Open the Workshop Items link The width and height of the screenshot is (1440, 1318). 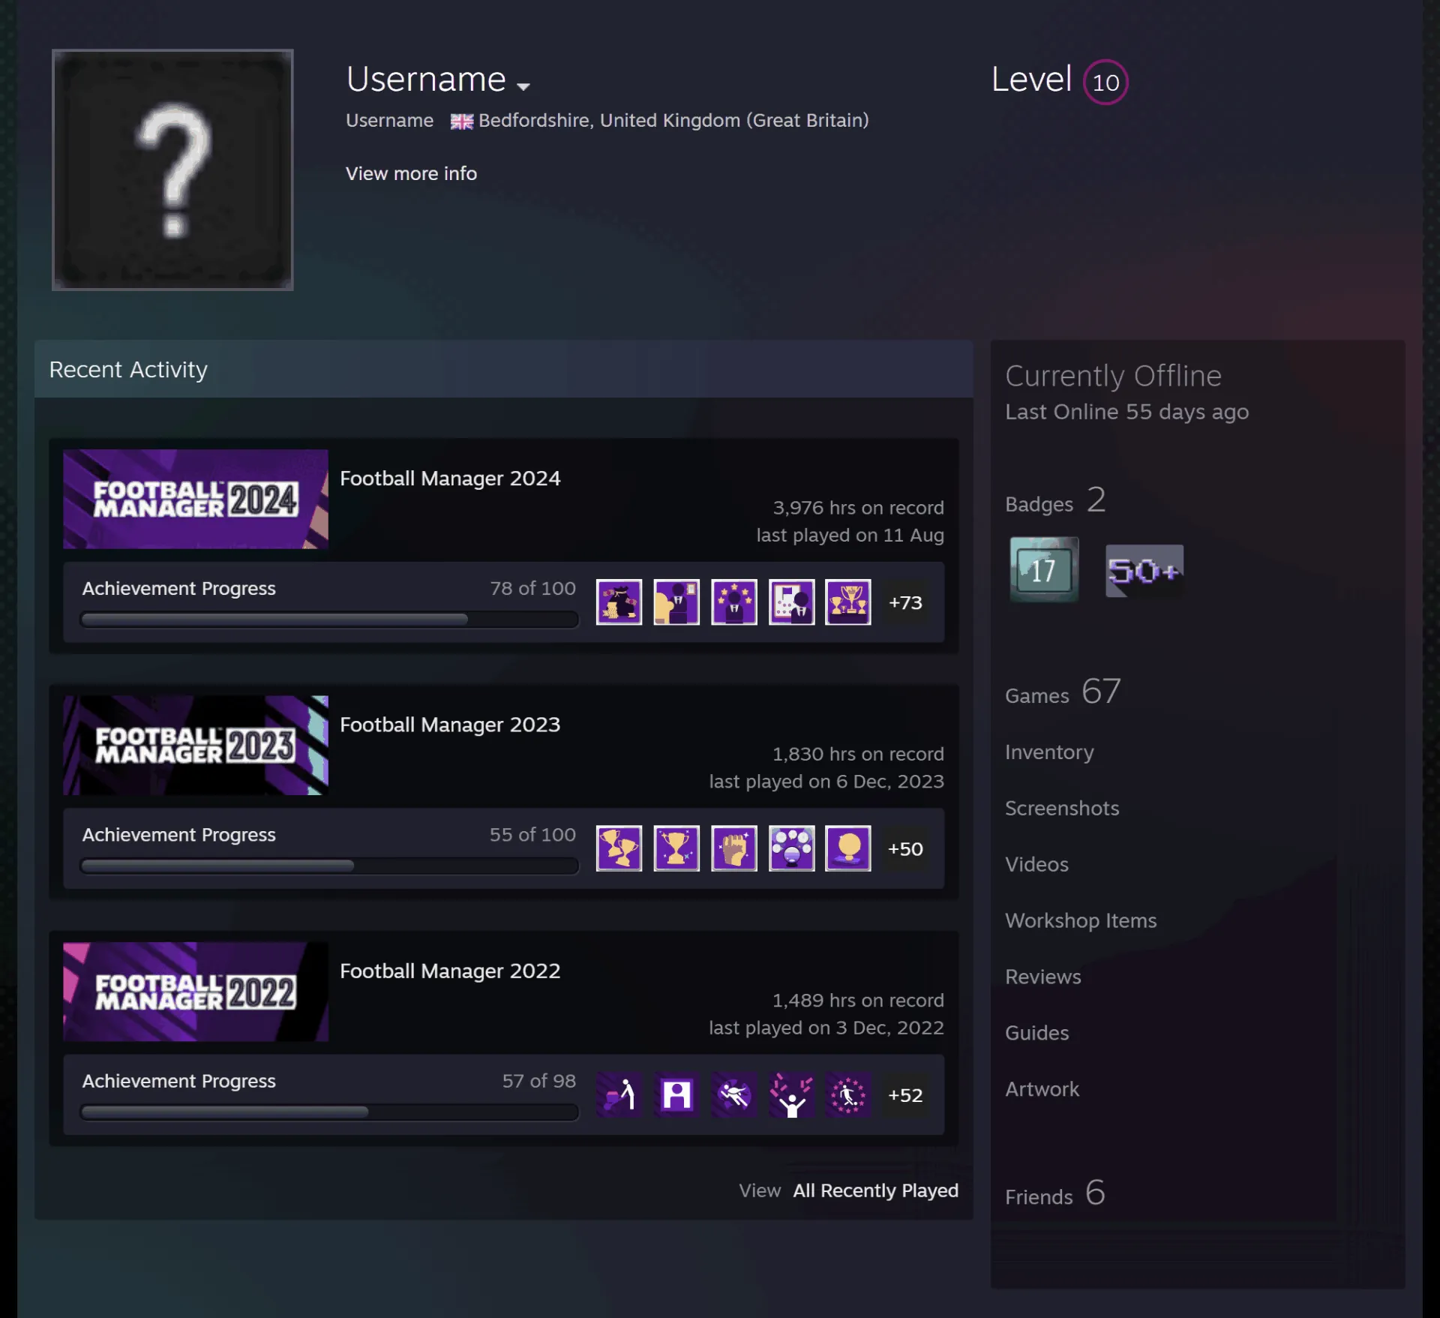coord(1081,920)
